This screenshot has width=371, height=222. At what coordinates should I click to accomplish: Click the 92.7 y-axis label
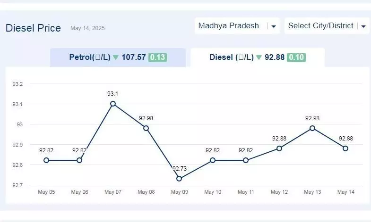point(17,185)
